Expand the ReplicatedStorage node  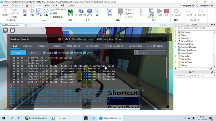tap(176, 47)
